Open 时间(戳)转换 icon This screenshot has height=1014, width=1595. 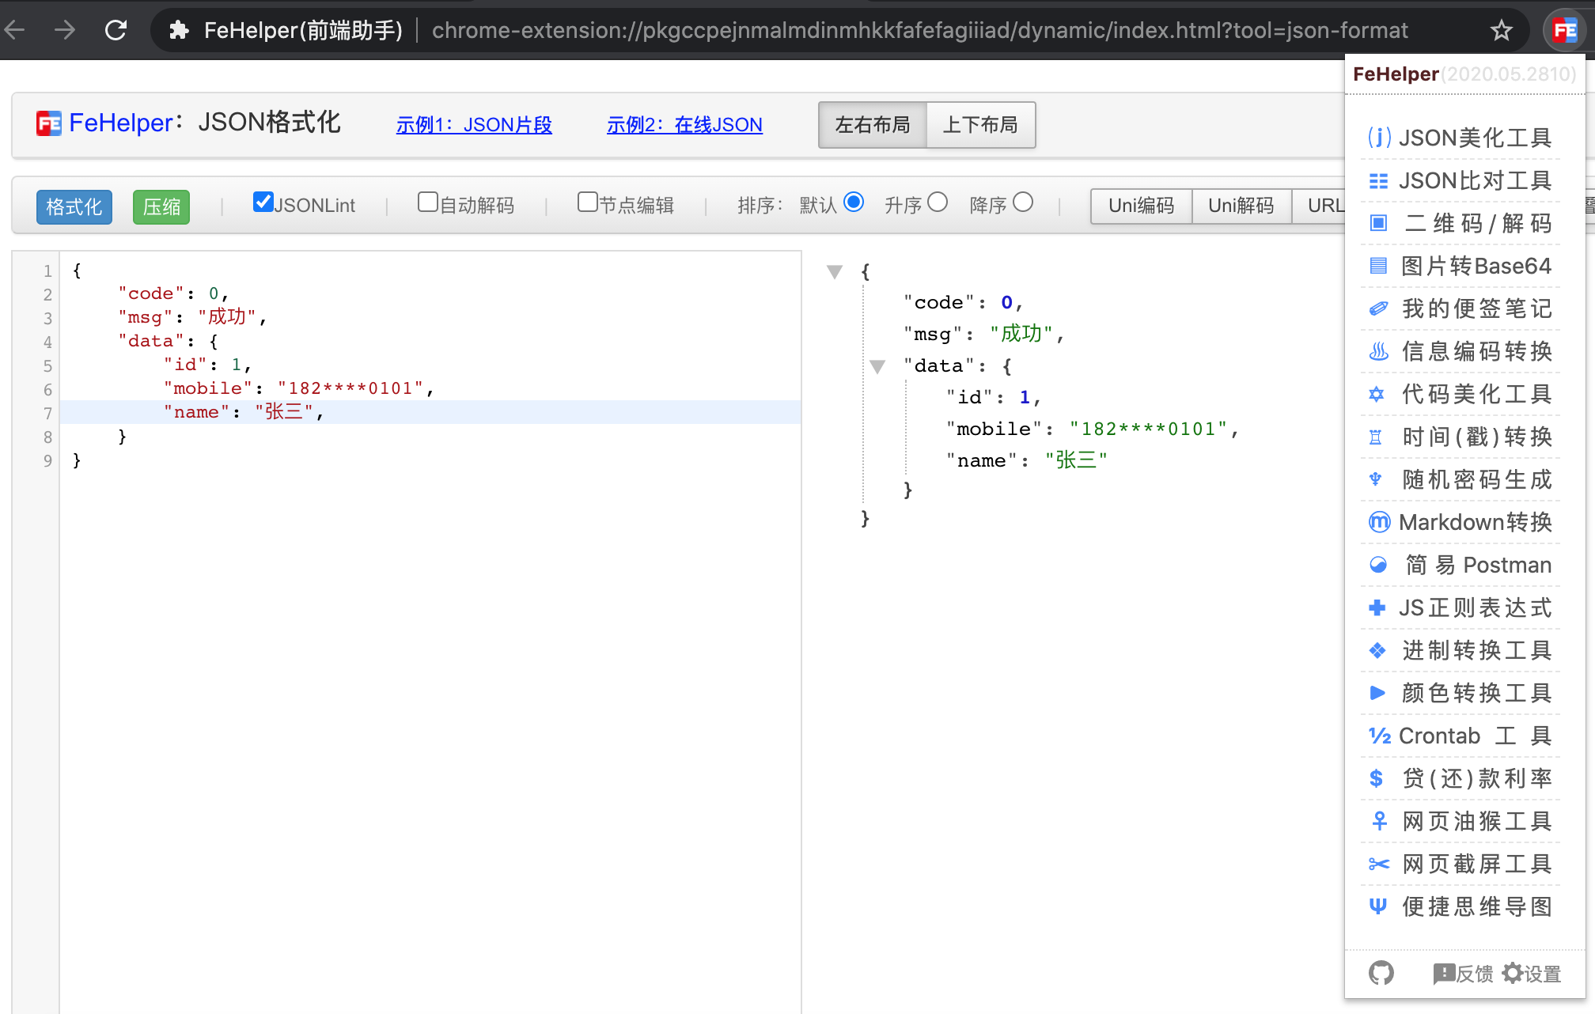tap(1376, 437)
